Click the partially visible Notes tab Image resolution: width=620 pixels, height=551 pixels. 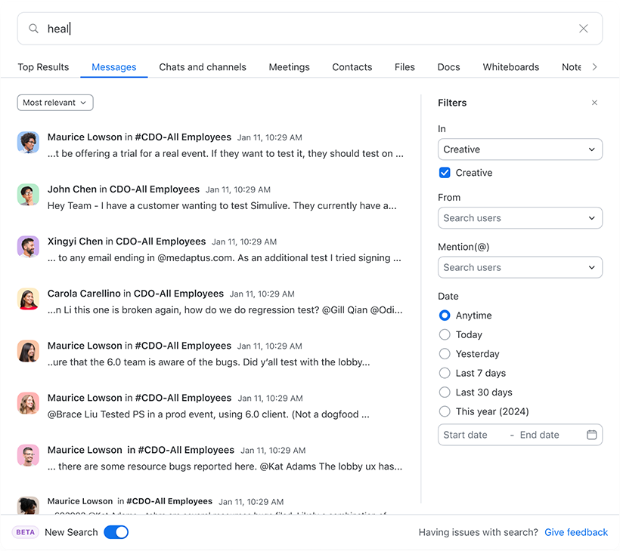click(571, 67)
